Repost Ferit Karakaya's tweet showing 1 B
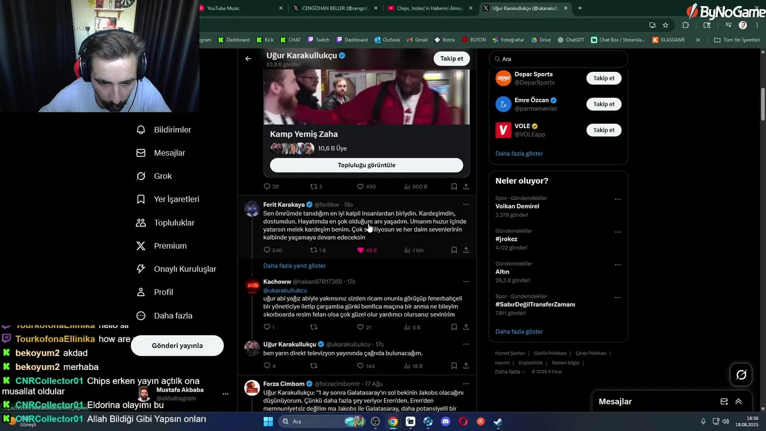The height and width of the screenshot is (431, 766). pyautogui.click(x=318, y=250)
